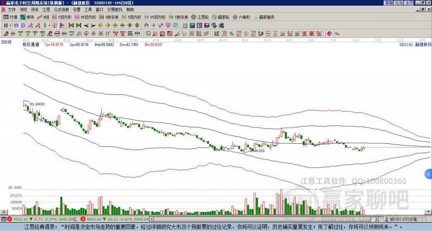Jump to first bar icon

tap(71, 26)
